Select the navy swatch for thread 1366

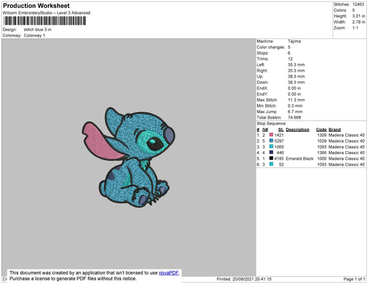tap(271, 152)
